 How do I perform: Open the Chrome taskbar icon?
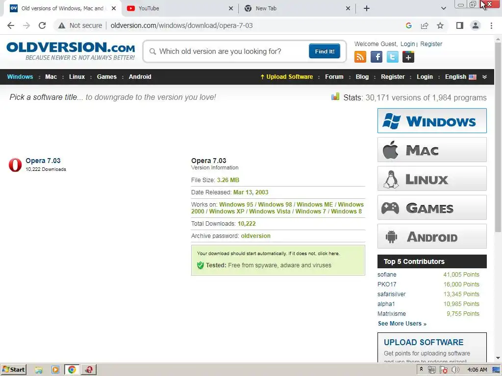pos(72,370)
